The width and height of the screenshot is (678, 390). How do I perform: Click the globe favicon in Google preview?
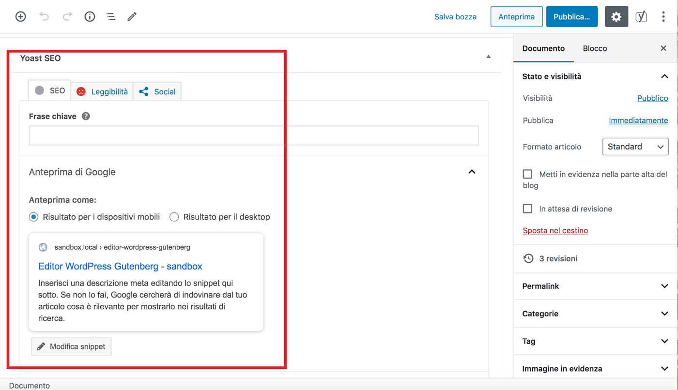click(43, 247)
